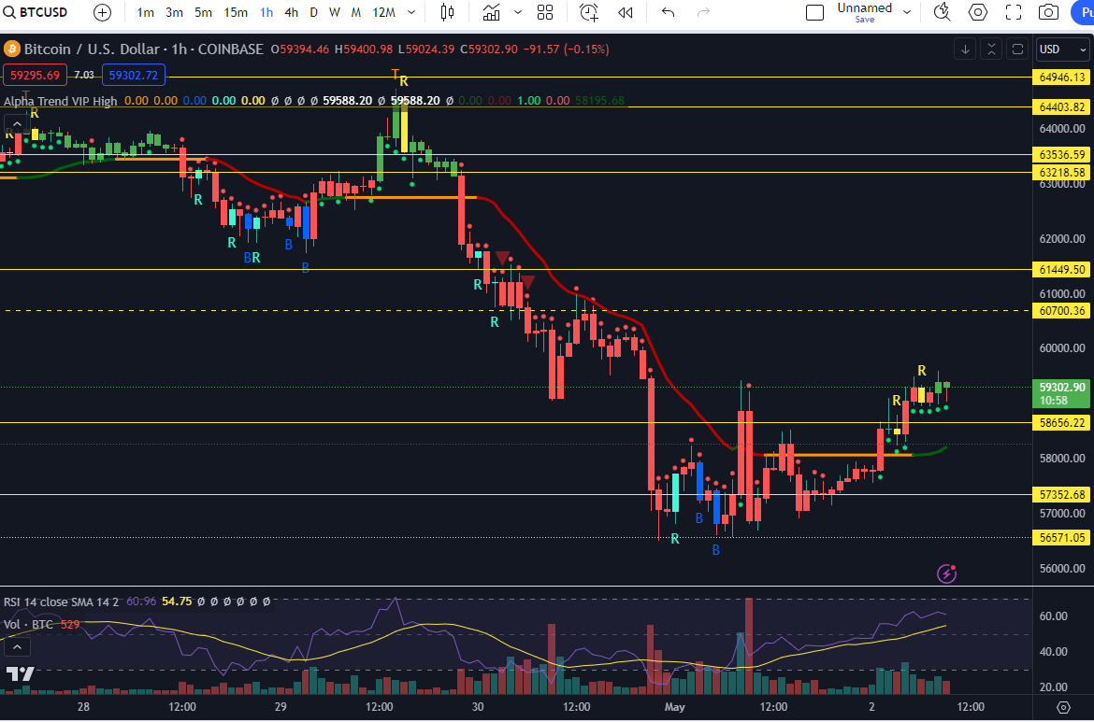
Task: Maximize the main chart pane
Action: [1017, 50]
